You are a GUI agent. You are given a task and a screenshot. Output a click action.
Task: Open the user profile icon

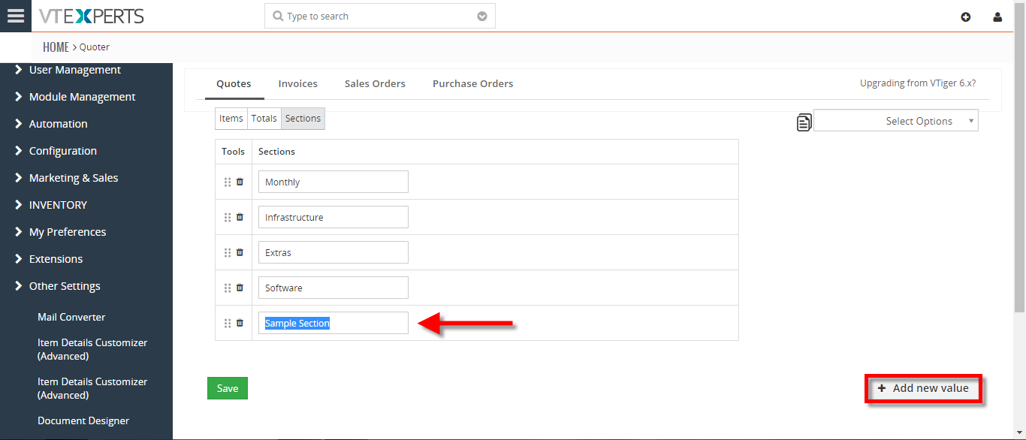(997, 17)
